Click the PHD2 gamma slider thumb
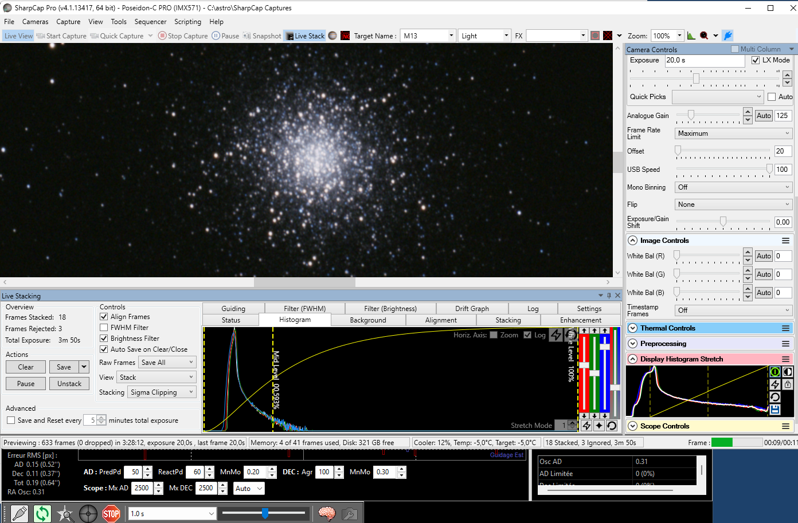Image resolution: width=798 pixels, height=523 pixels. point(265,513)
